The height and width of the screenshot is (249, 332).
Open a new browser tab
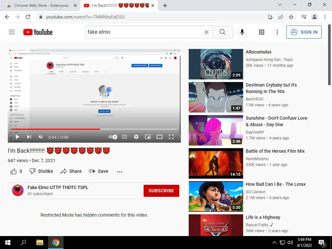click(165, 6)
